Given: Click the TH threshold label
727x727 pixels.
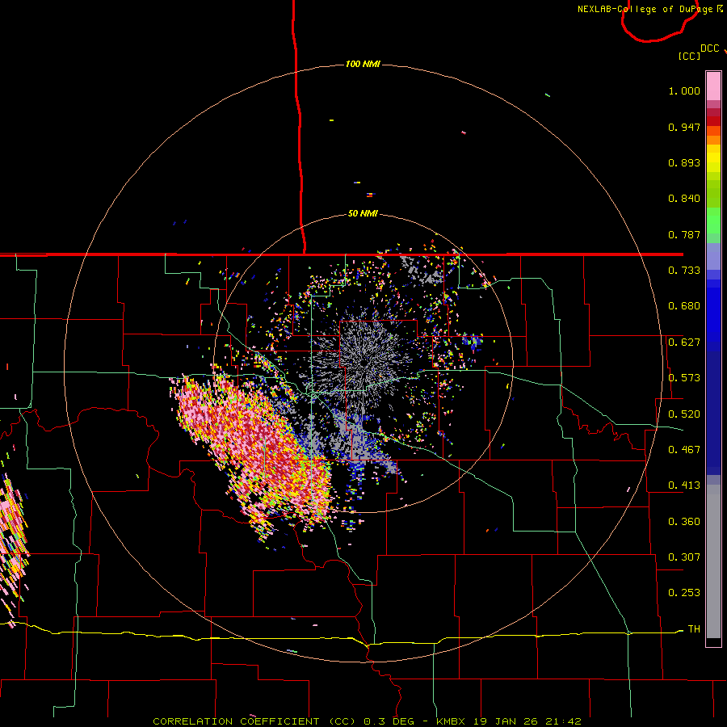Looking at the screenshot, I should pos(694,629).
